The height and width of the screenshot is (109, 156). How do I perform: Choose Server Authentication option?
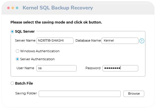click(17, 59)
